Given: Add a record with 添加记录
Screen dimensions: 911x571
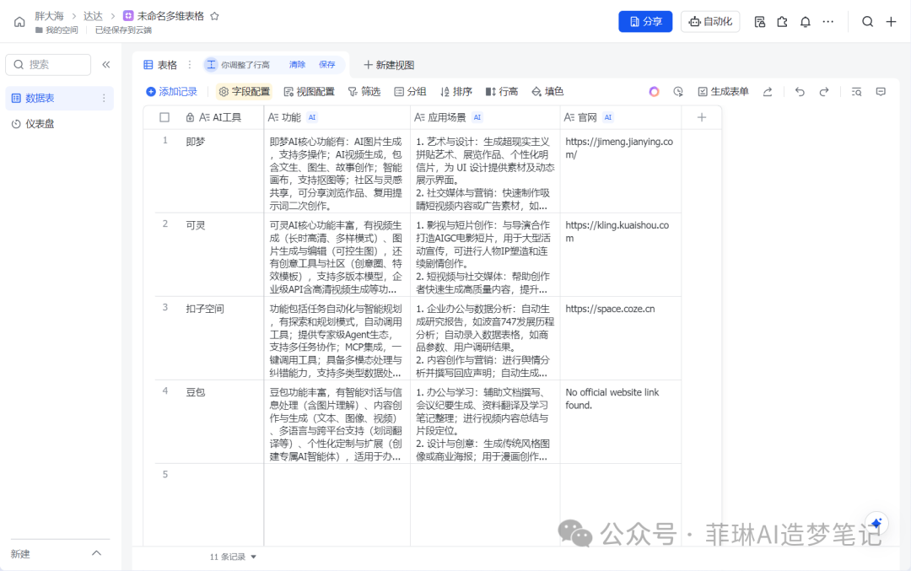Looking at the screenshot, I should pyautogui.click(x=171, y=92).
